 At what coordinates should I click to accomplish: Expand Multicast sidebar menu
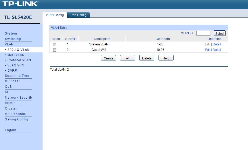(x=12, y=81)
